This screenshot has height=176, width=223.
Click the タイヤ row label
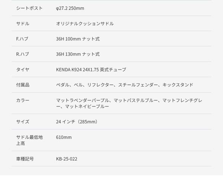23,70
